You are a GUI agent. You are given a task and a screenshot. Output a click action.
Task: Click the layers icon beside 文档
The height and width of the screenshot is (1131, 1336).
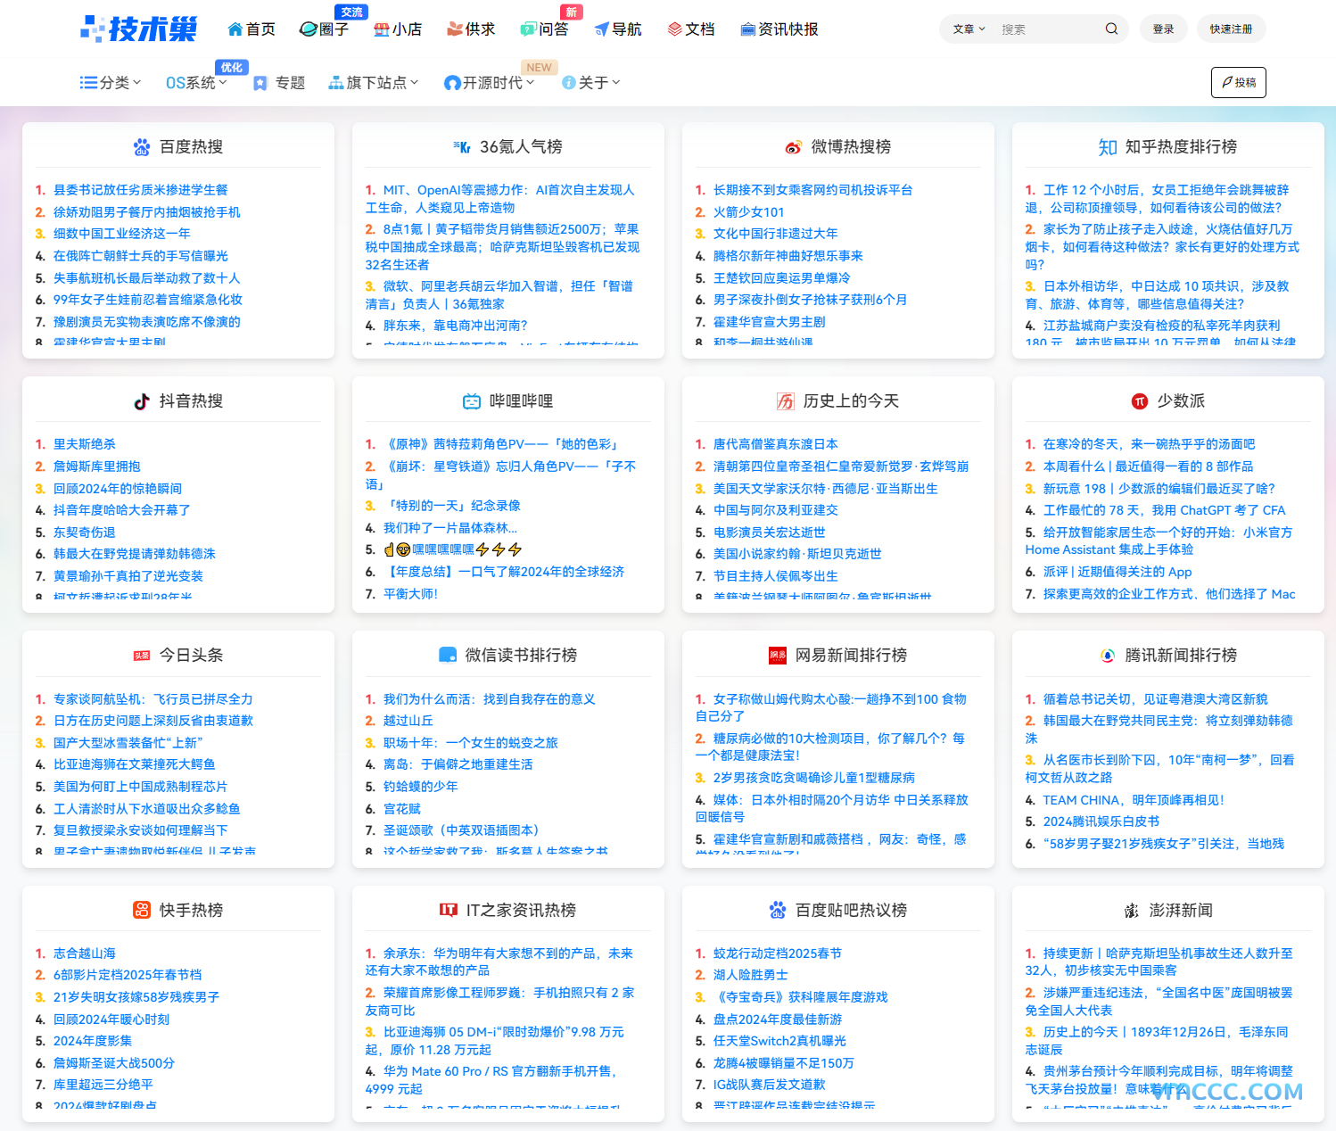coord(674,29)
